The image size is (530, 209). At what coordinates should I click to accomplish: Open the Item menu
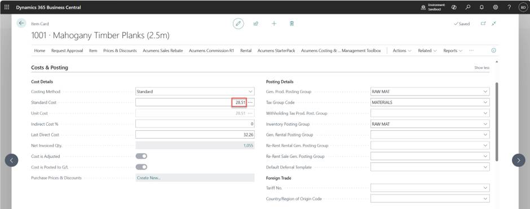point(93,51)
